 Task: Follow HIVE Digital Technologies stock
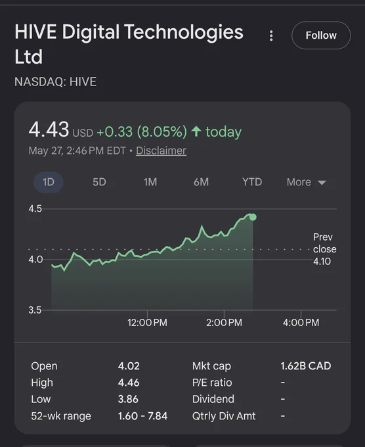pos(321,35)
